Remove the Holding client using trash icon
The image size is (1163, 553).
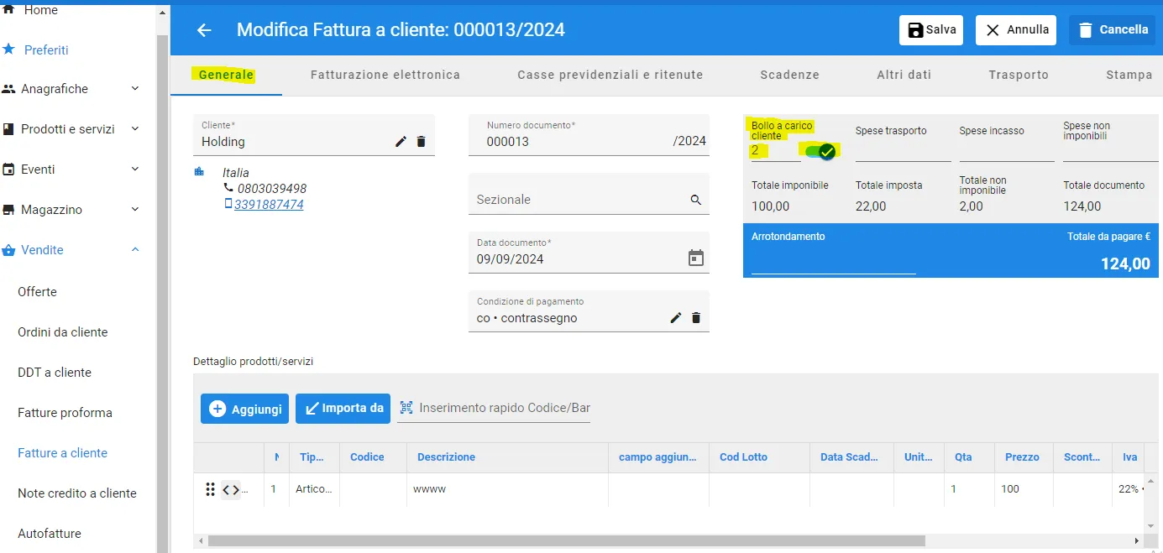click(x=422, y=142)
